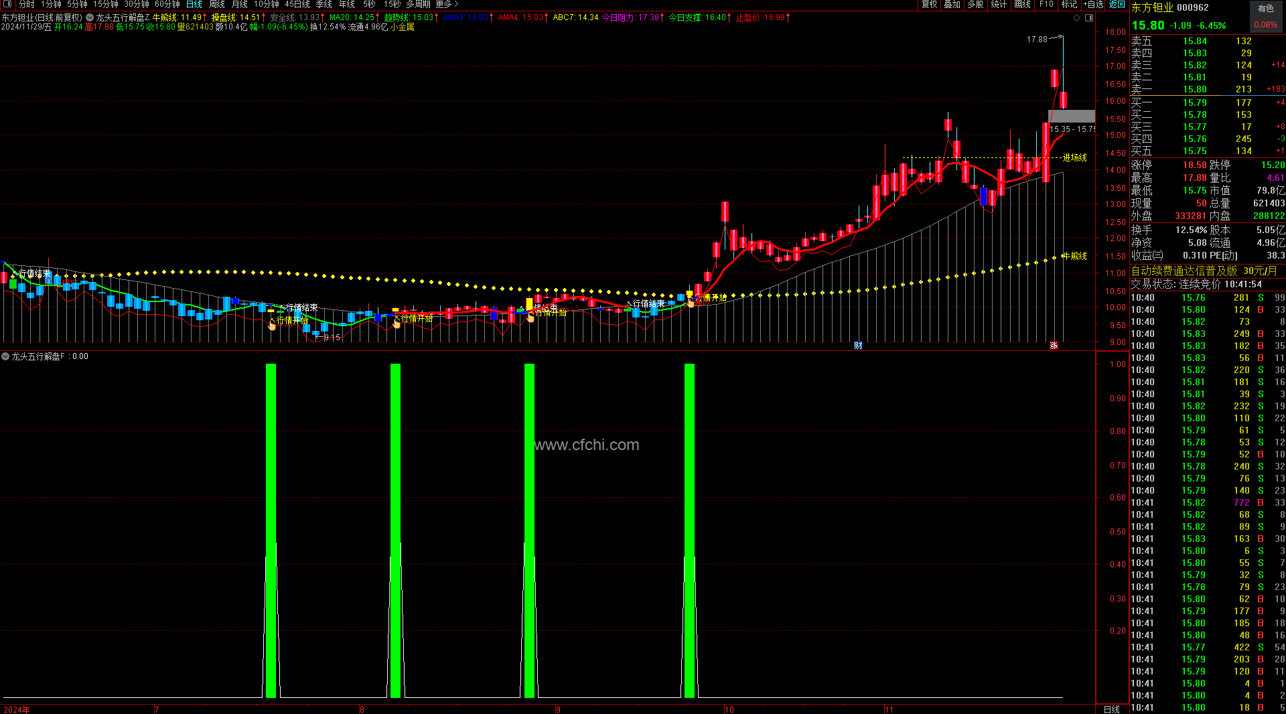Switch to 年线 yearly chart
Viewport: 1286px width, 714px height.
click(347, 5)
